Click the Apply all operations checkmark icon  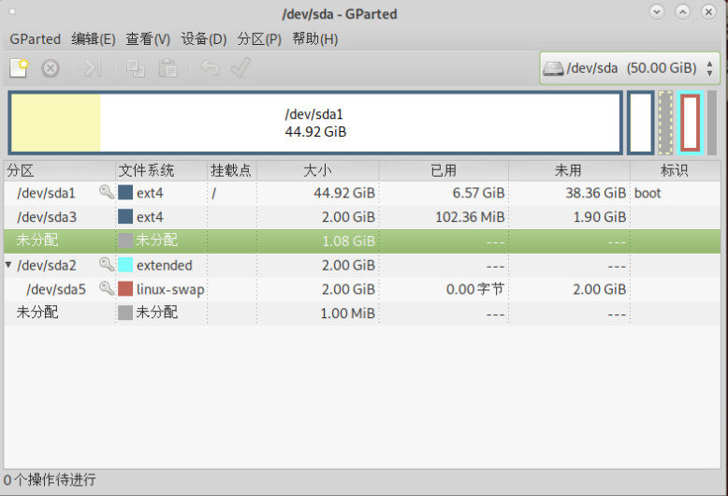[x=240, y=67]
